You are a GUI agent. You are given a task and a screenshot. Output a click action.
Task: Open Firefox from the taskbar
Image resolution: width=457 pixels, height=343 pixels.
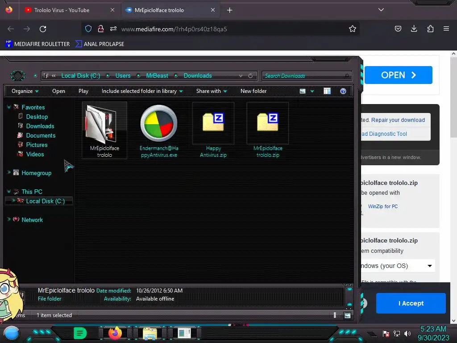(x=115, y=333)
